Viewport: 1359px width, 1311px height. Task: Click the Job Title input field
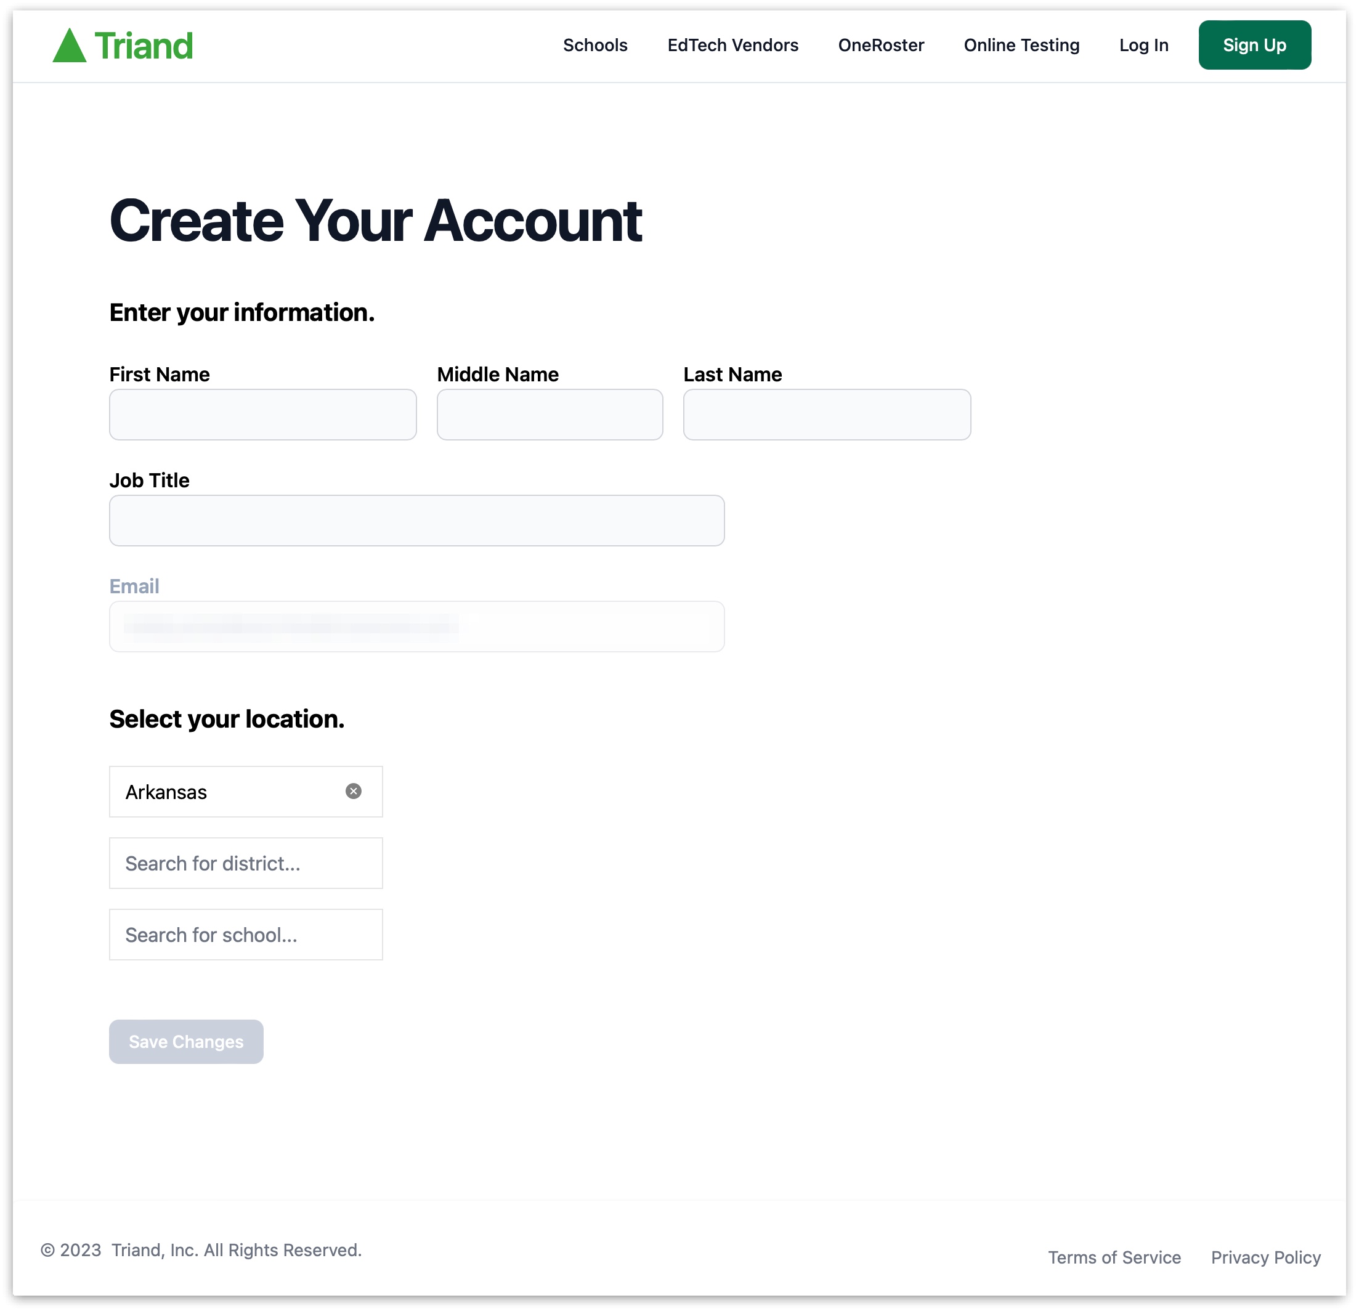coord(416,519)
